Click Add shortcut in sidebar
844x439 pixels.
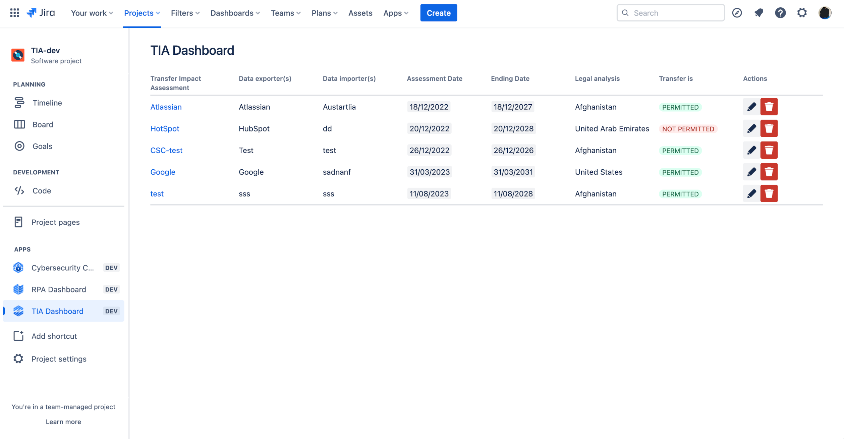coord(63,336)
